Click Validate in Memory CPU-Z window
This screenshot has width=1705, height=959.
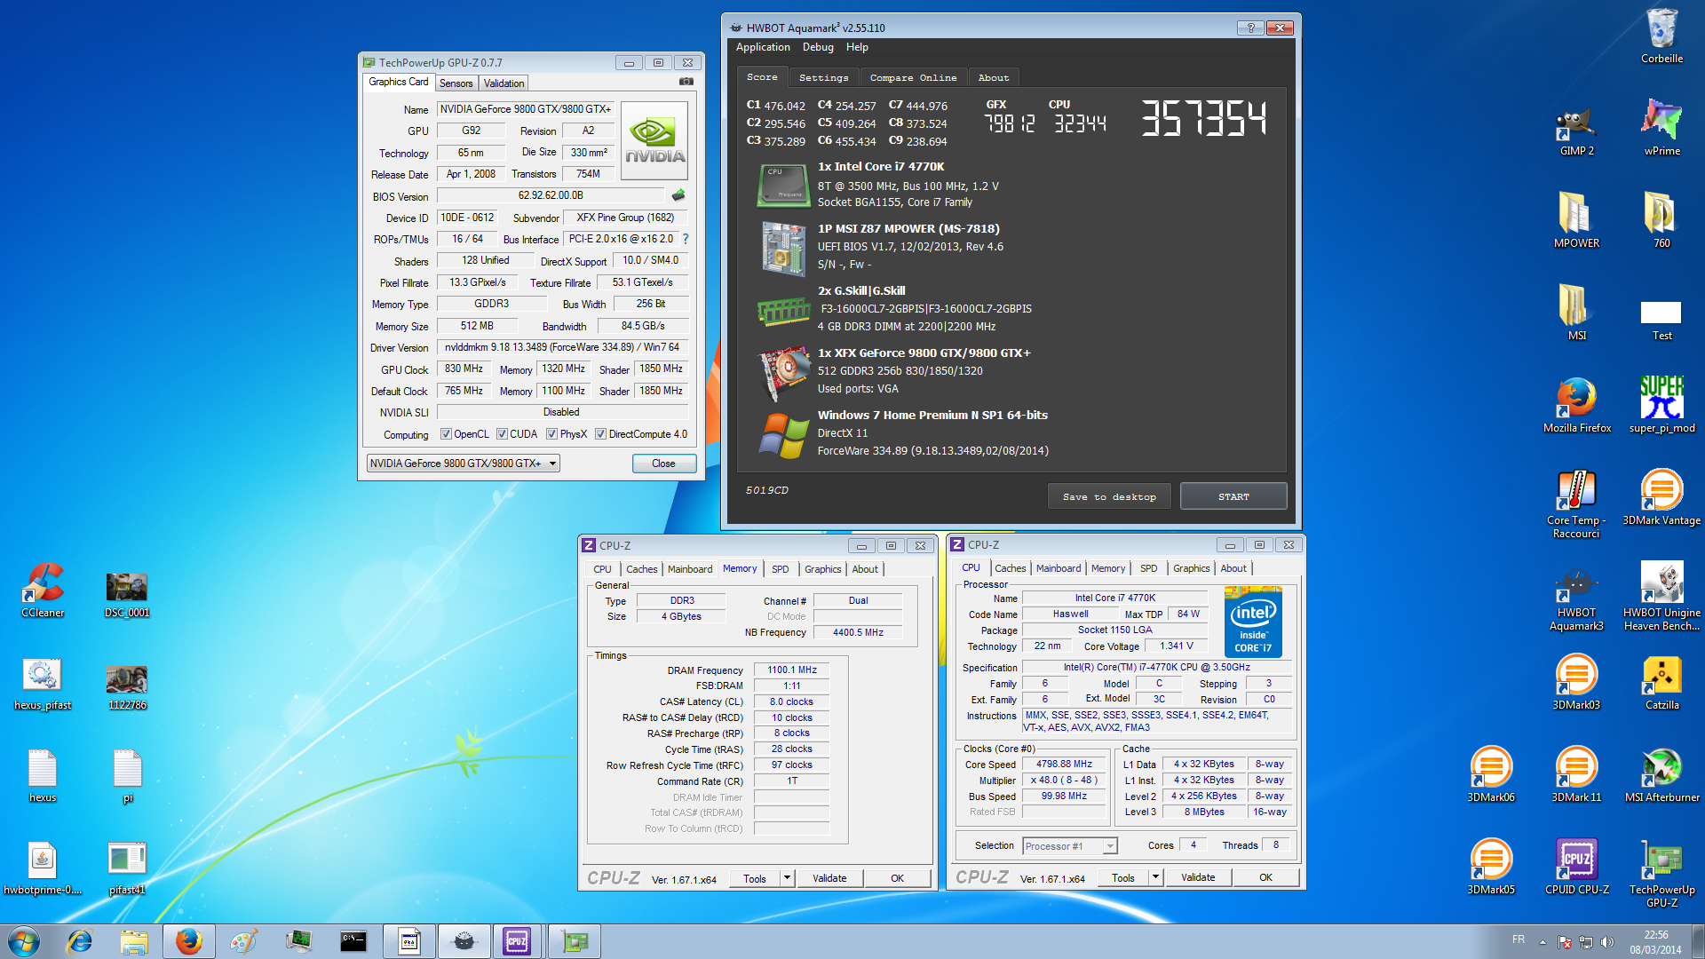(x=829, y=878)
